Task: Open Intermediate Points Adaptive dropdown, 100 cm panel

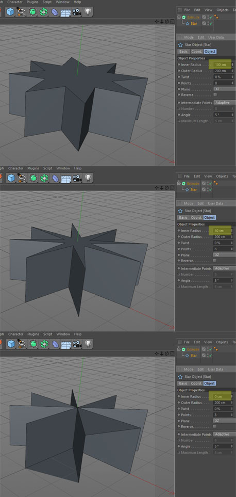Action: click(x=224, y=102)
